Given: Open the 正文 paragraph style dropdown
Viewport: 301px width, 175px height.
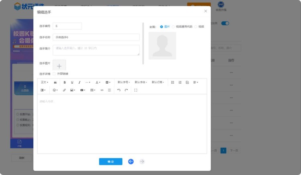Looking at the screenshot, I should click(x=45, y=82).
